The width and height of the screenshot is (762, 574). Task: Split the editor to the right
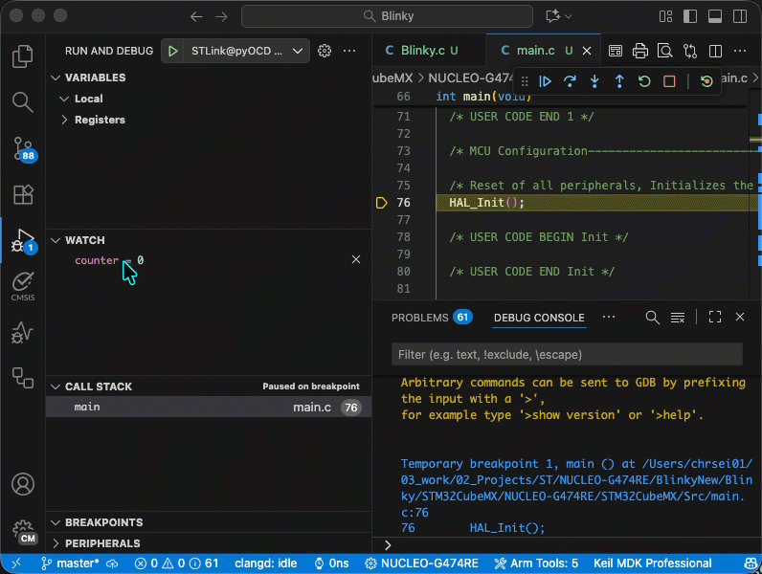click(x=714, y=51)
